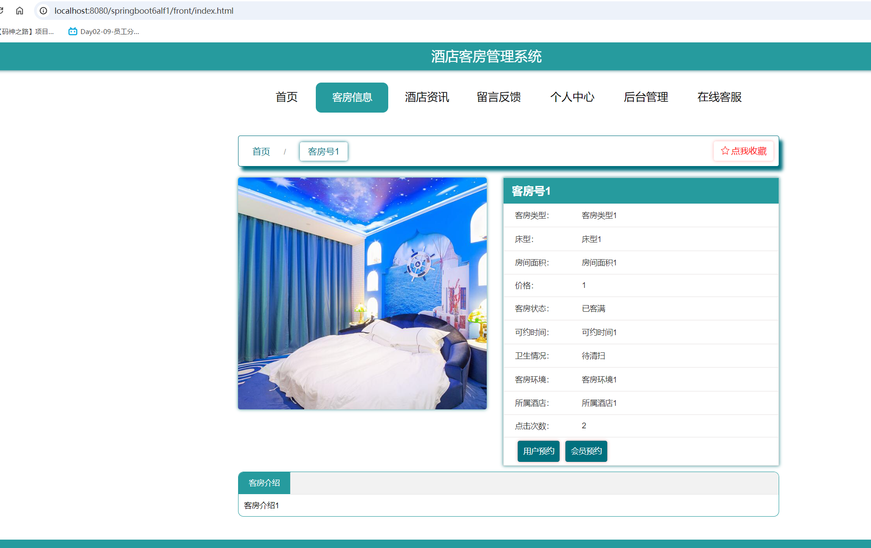Click the 点我收藏 button
The width and height of the screenshot is (871, 548).
tap(743, 151)
